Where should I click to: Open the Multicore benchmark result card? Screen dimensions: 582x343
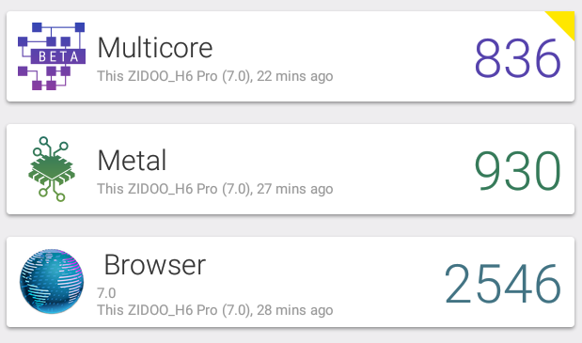coord(291,56)
